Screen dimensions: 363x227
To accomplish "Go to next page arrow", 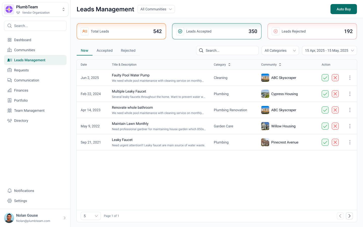I will 349,216.
